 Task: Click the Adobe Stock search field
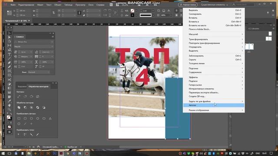[x=243, y=5]
